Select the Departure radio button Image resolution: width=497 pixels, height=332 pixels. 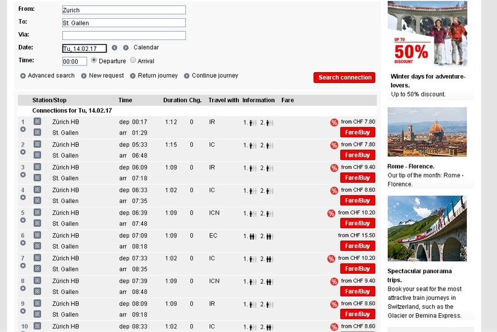coord(94,61)
